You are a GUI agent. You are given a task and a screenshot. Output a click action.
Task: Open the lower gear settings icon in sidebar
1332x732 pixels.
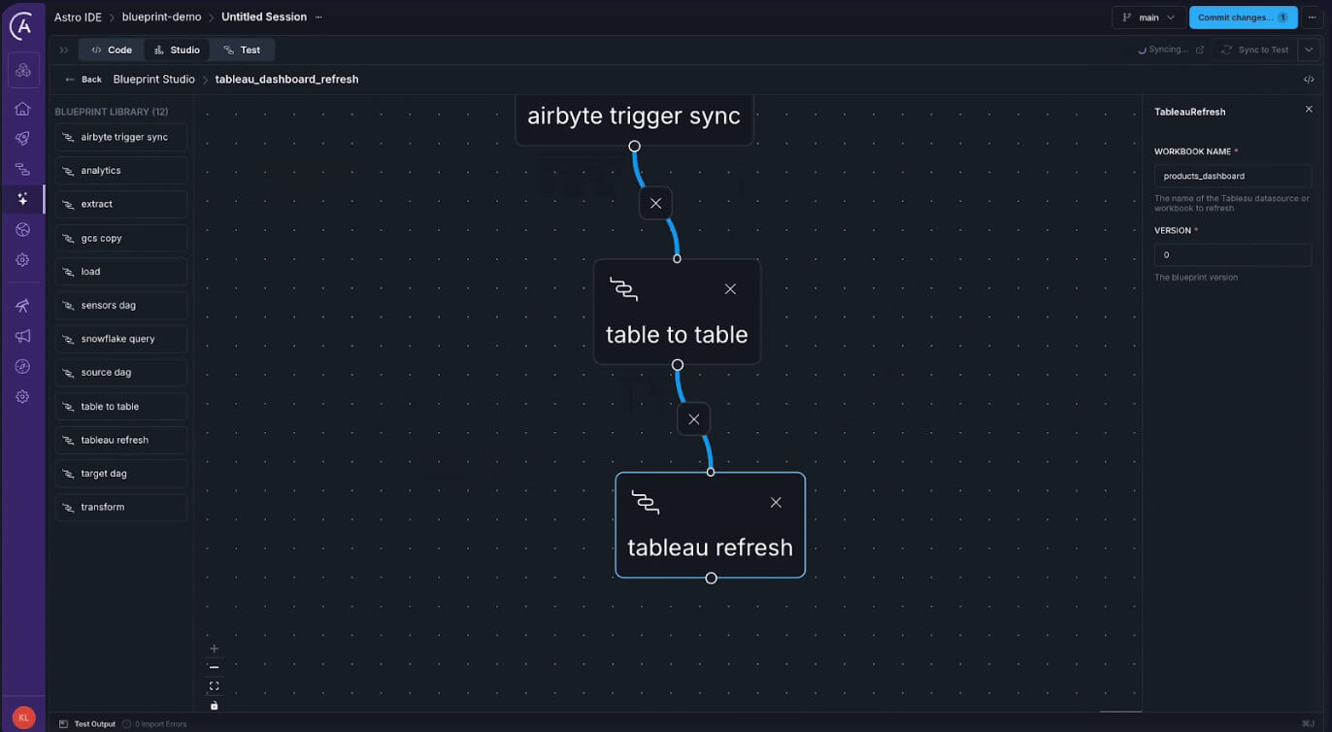pos(22,396)
